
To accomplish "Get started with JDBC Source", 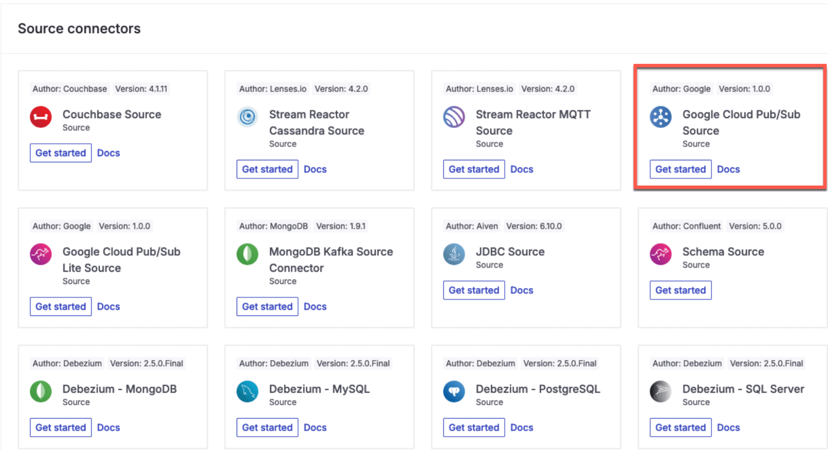I will [x=474, y=290].
